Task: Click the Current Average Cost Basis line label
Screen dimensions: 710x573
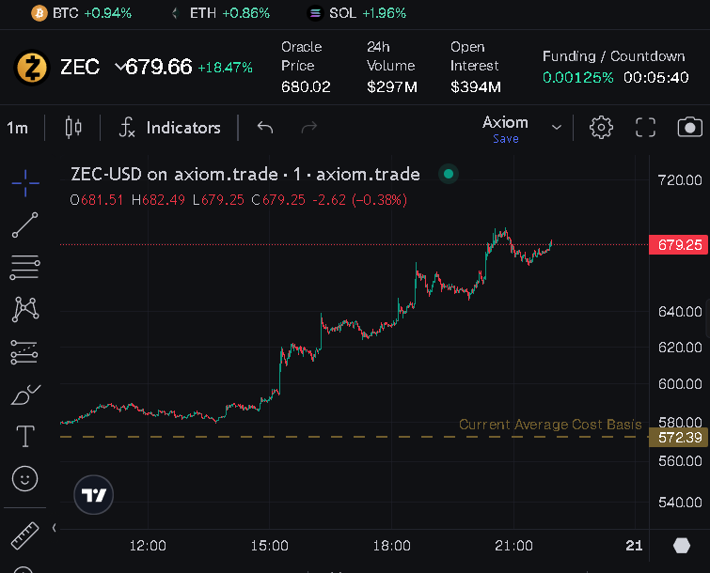Action: click(x=550, y=425)
